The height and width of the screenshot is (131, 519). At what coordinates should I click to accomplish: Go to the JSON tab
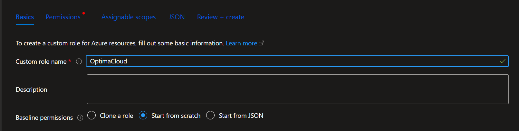coord(177,17)
